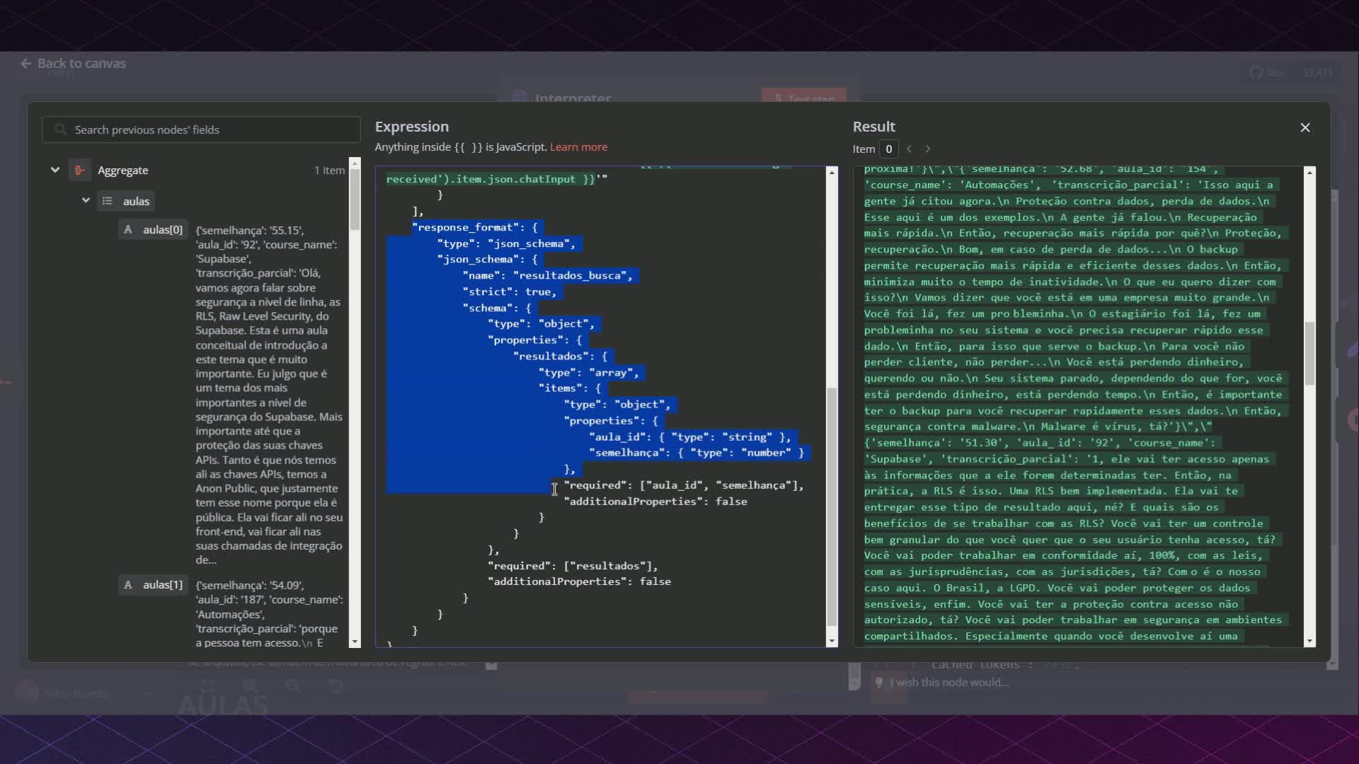Click the aulas list-type icon
The width and height of the screenshot is (1359, 764).
tap(108, 202)
